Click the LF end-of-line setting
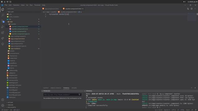Screen dimensions: 198x111 (x=178, y=110)
